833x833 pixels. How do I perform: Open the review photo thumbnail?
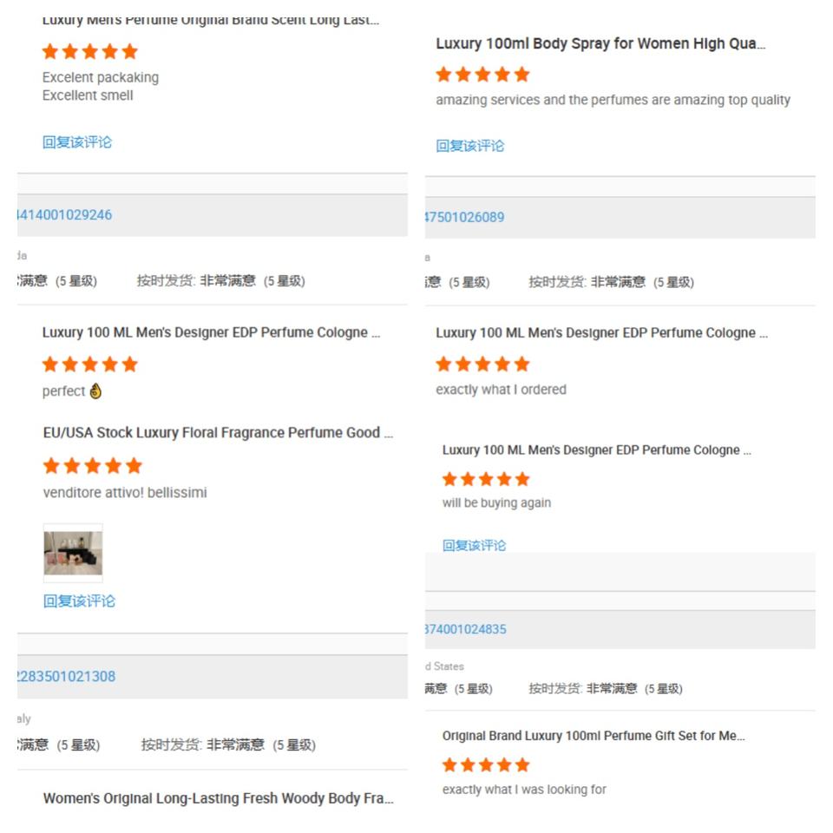click(x=73, y=553)
